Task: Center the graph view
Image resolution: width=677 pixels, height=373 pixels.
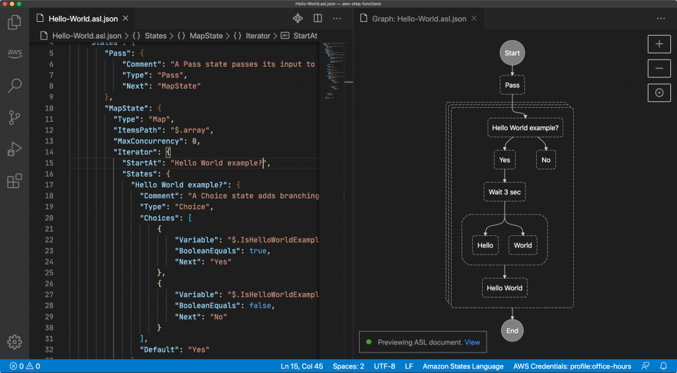Action: tap(658, 93)
